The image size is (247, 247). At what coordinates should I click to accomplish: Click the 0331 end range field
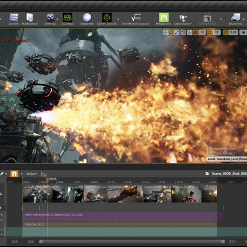point(233,241)
